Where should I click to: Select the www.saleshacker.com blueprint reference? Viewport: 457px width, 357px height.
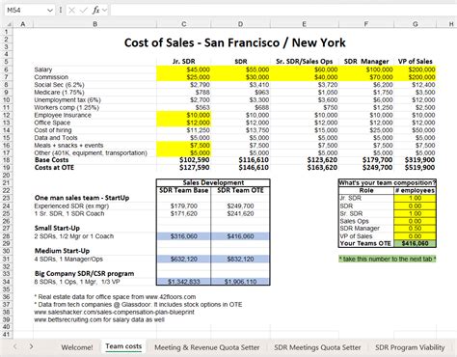tap(114, 312)
